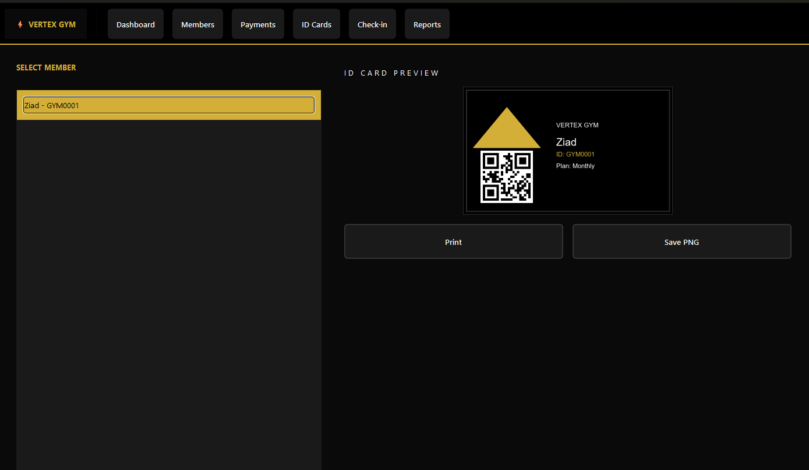Image resolution: width=809 pixels, height=470 pixels.
Task: Click the VERTEX GYM brand name
Action: point(52,24)
